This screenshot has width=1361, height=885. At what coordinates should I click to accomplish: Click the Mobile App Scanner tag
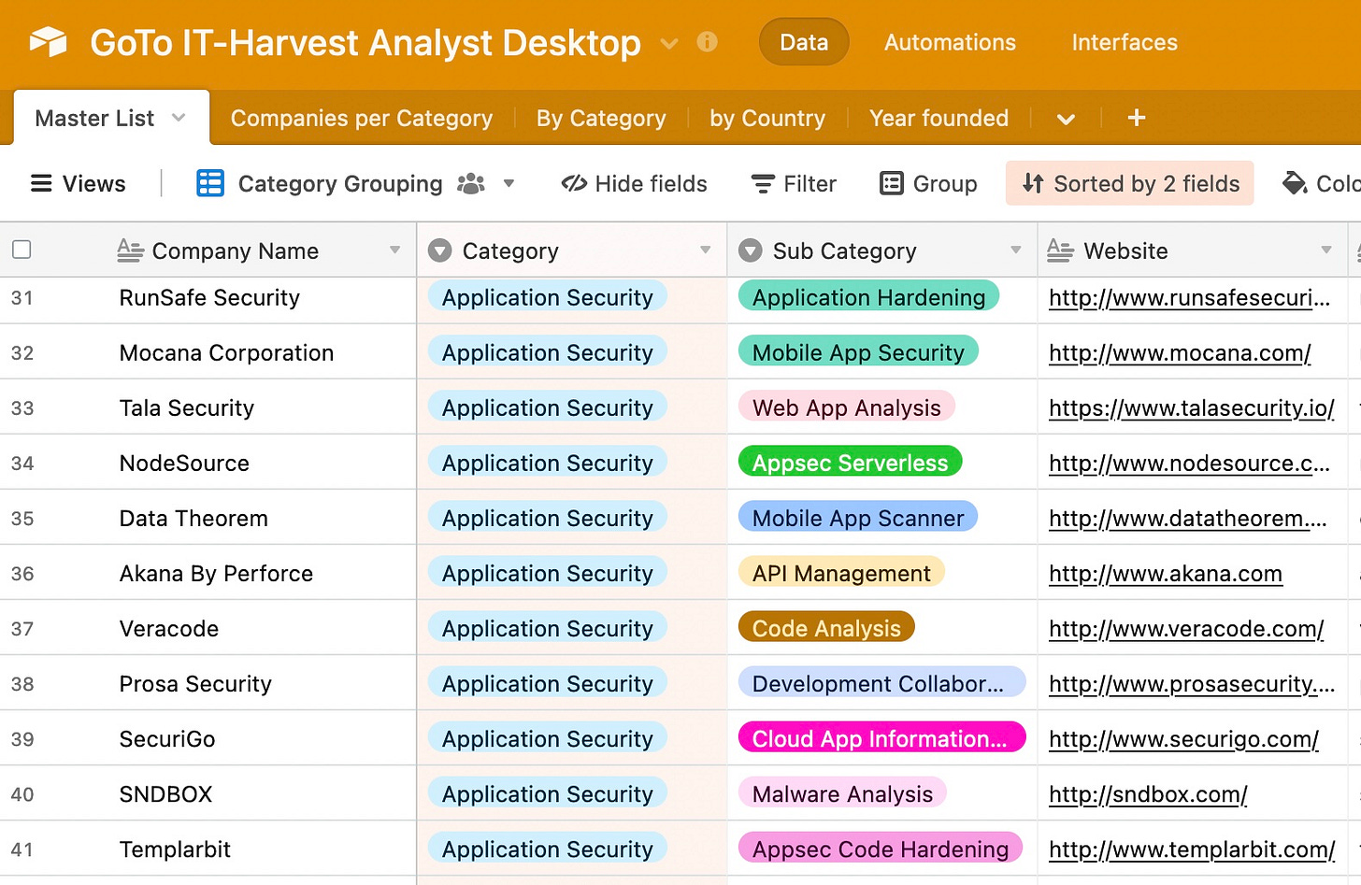[858, 518]
